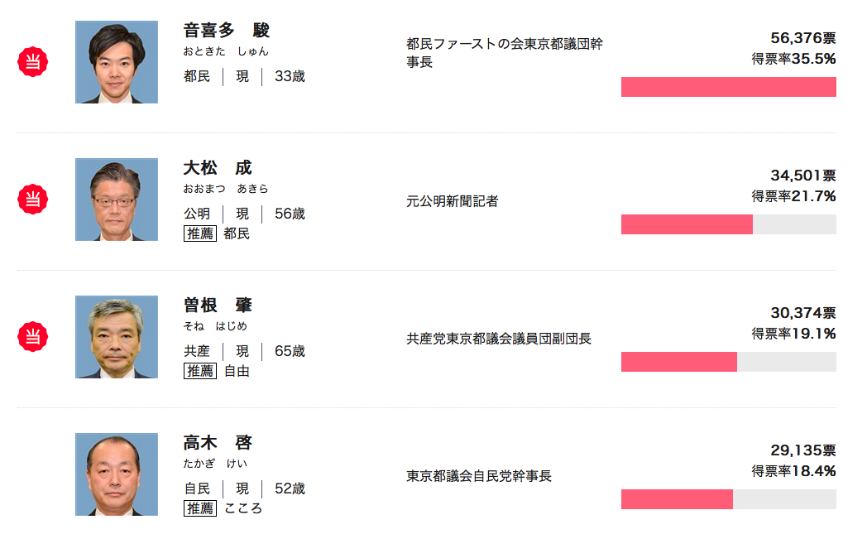Select candidate name 大松 成

[218, 168]
